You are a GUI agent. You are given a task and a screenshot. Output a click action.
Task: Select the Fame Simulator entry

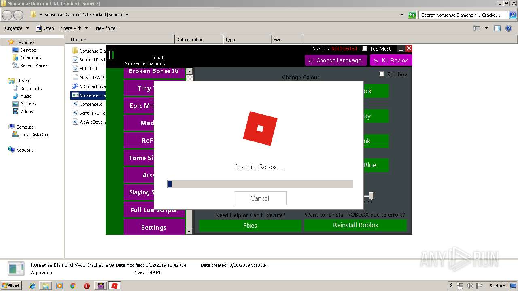pyautogui.click(x=139, y=158)
